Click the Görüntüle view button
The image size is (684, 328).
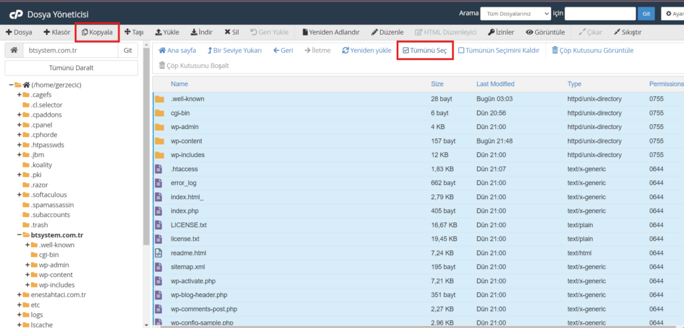(x=545, y=32)
